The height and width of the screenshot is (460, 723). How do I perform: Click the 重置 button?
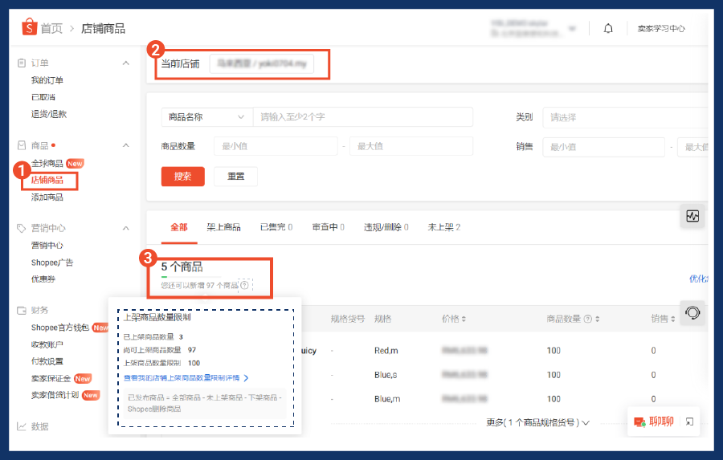point(235,176)
